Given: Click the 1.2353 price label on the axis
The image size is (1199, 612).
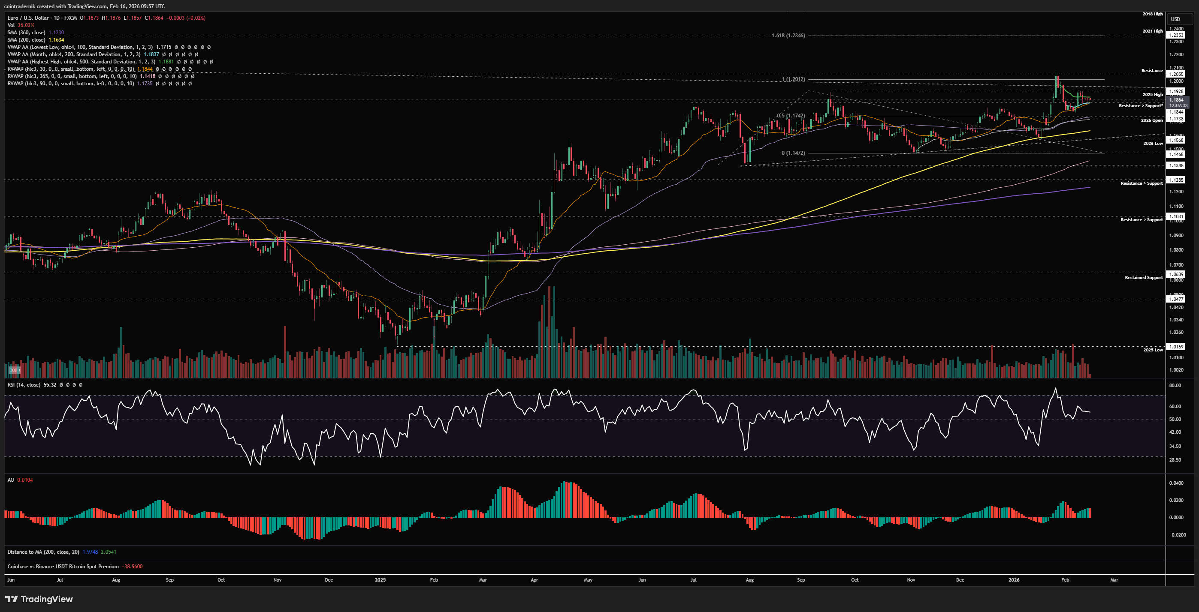Looking at the screenshot, I should [1176, 35].
